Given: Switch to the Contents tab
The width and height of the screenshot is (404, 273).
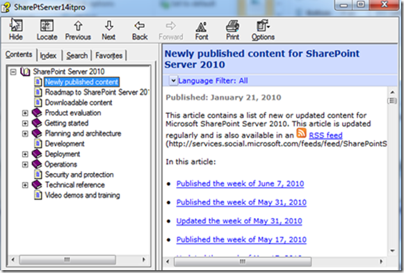Looking at the screenshot, I should coord(19,55).
